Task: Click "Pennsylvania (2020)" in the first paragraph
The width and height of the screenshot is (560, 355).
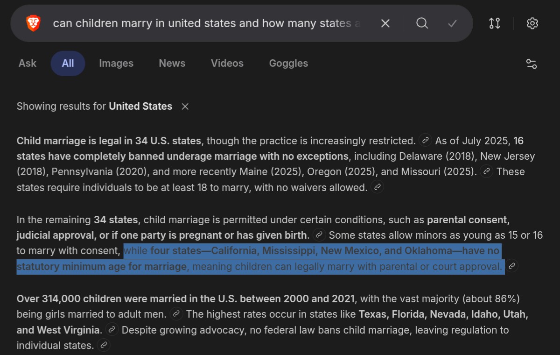Action: pyautogui.click(x=99, y=172)
